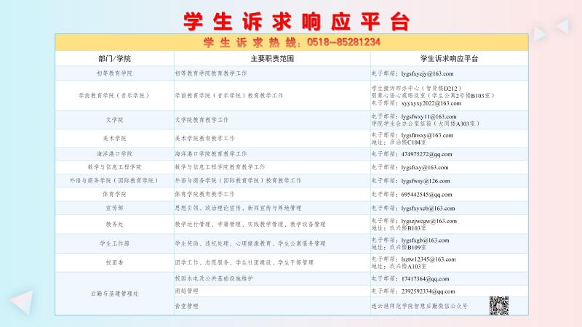Image resolution: width=582 pixels, height=327 pixels.
Task: Click the 食堂管理 responsibility cell
Action: [186, 307]
